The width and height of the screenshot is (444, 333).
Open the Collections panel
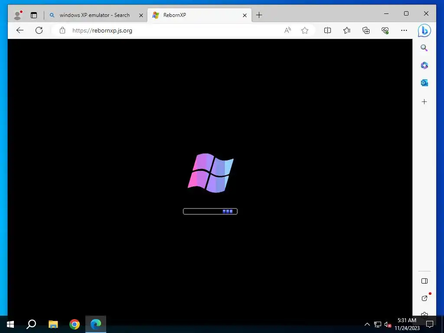click(366, 30)
